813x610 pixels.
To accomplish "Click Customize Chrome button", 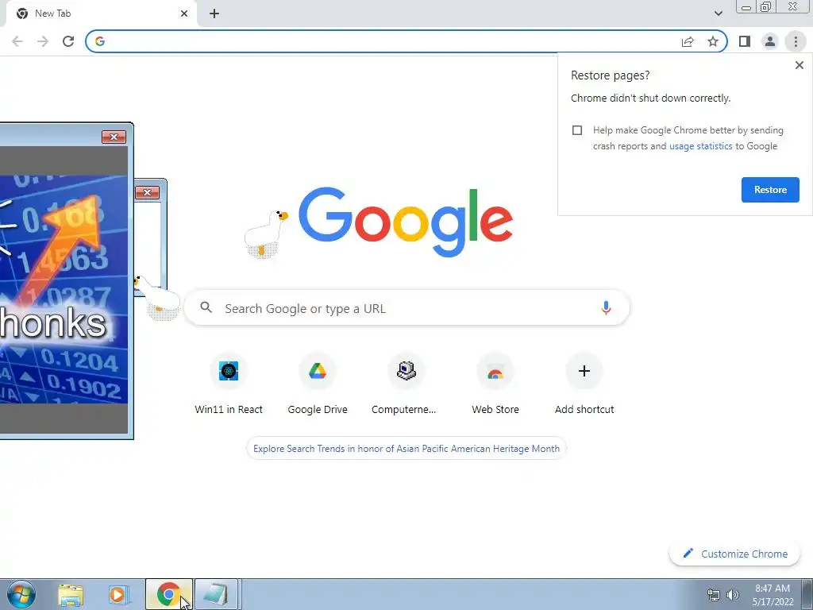I will [x=735, y=554].
